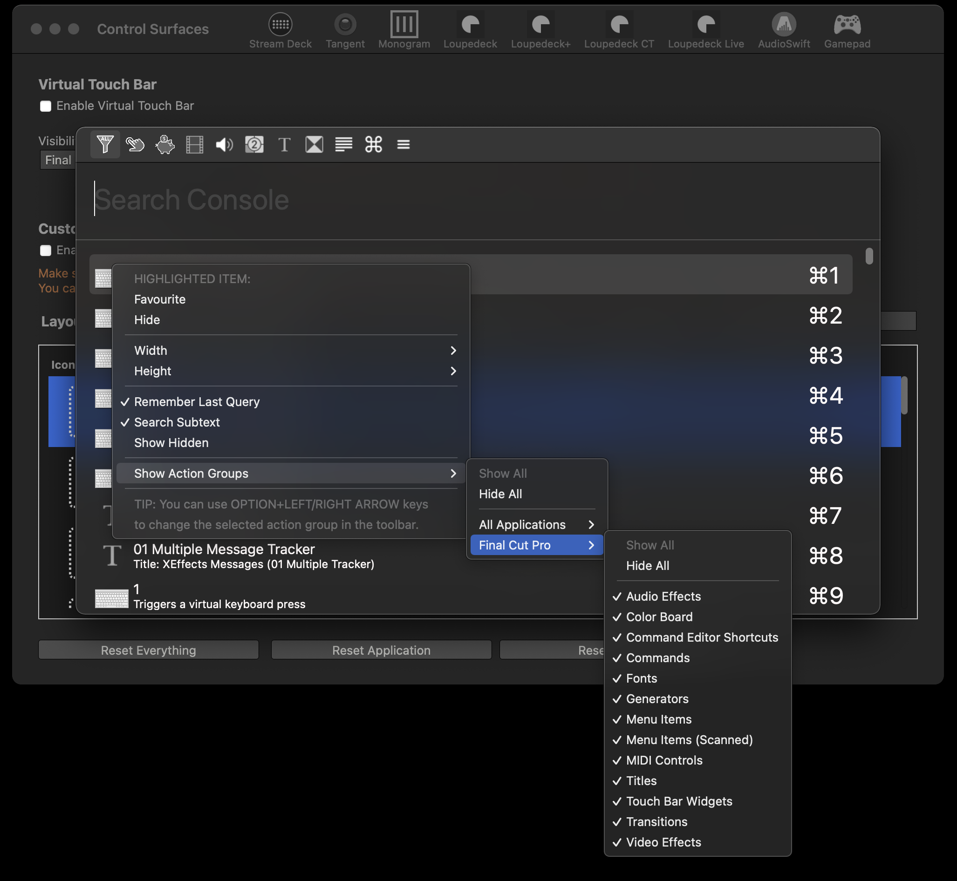Open the Tangent control surface tab

tap(345, 31)
